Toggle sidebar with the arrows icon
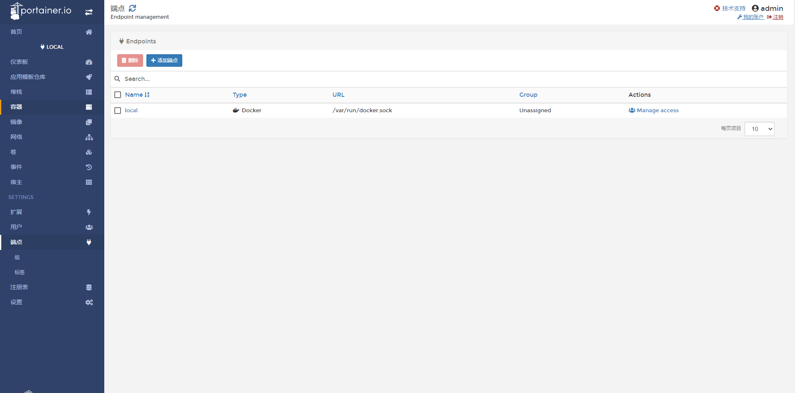The height and width of the screenshot is (393, 795). click(89, 12)
